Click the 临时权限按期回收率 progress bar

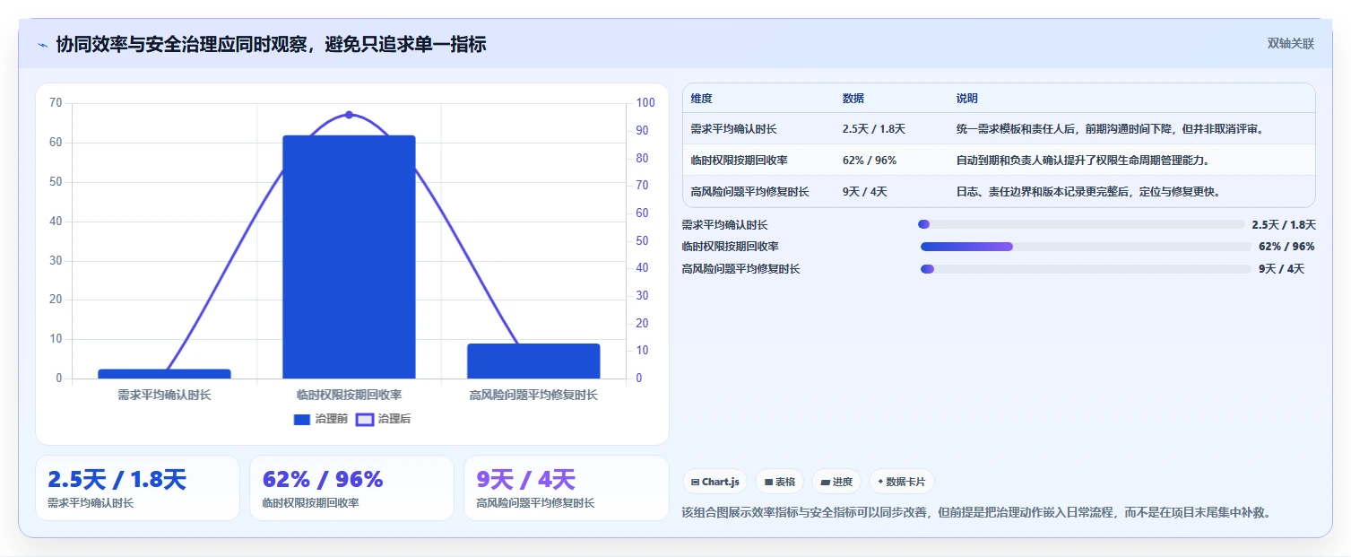tap(1086, 247)
